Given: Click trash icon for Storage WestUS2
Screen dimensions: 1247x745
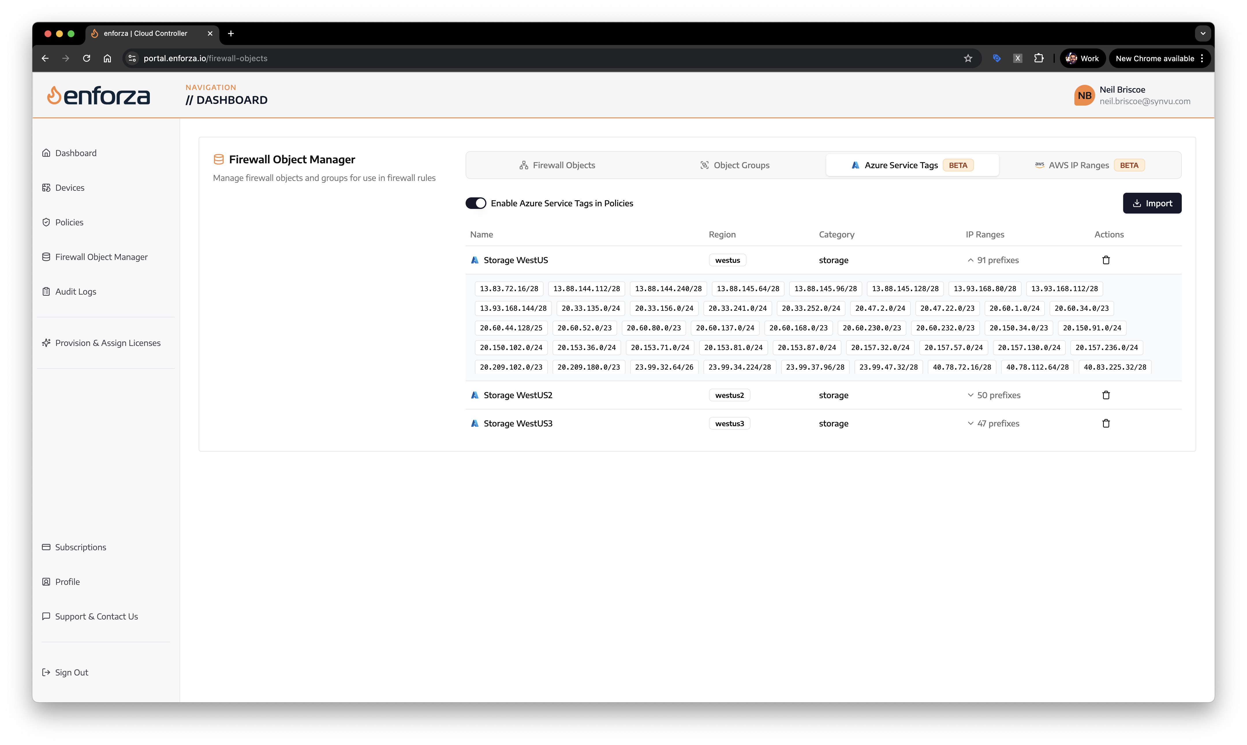Looking at the screenshot, I should point(1105,395).
